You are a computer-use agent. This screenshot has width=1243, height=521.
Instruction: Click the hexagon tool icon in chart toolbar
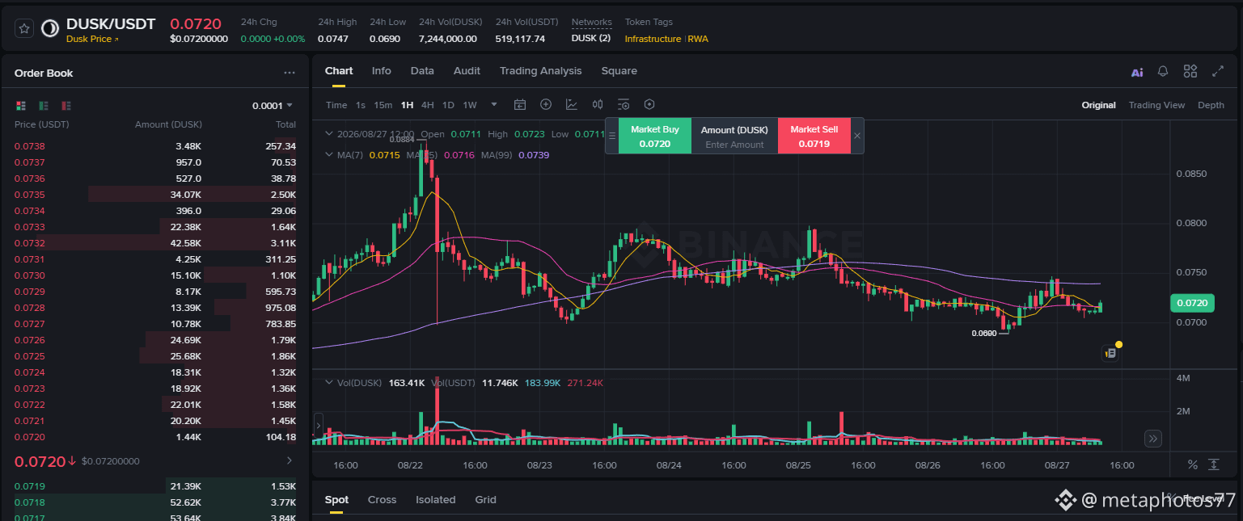coord(649,104)
